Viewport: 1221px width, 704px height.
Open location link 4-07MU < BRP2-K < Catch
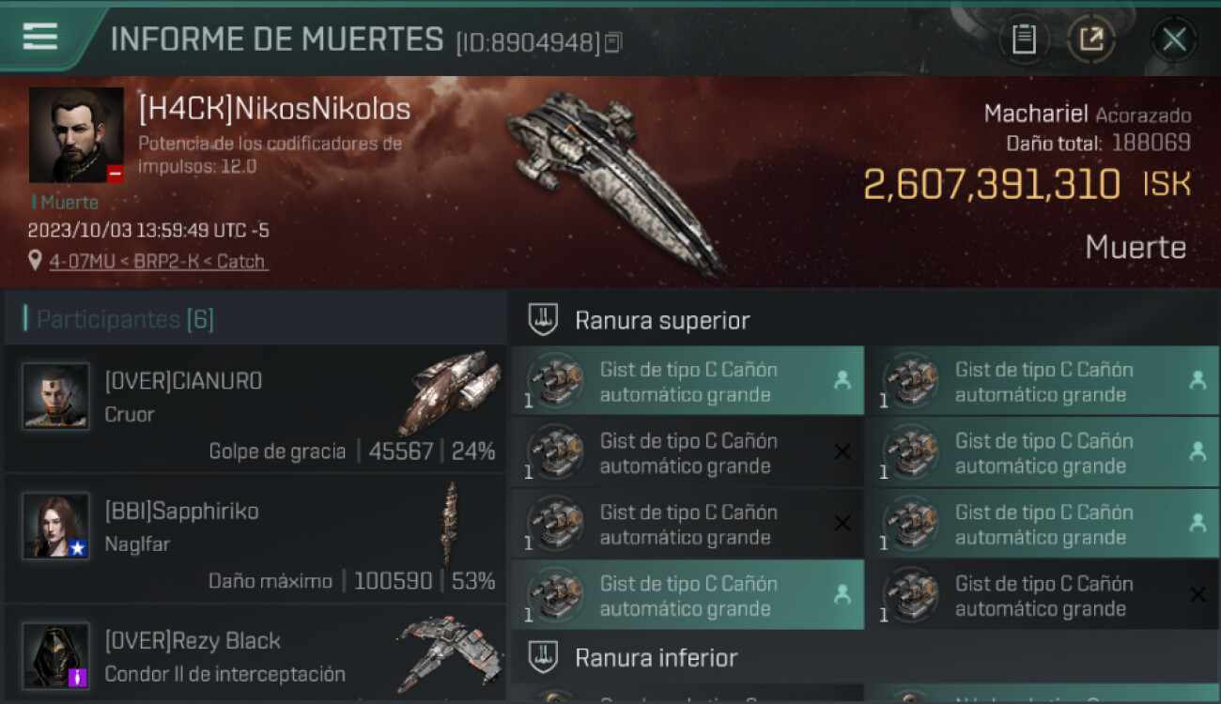(x=158, y=261)
